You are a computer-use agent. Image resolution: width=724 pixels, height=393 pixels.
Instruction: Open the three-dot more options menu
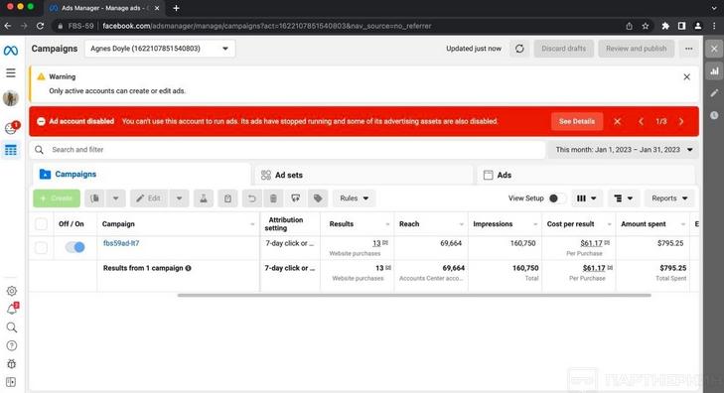click(x=688, y=49)
